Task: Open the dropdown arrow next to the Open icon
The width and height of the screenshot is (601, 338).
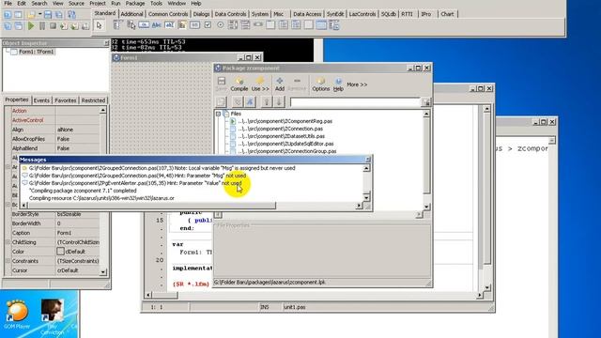Action: 39,15
